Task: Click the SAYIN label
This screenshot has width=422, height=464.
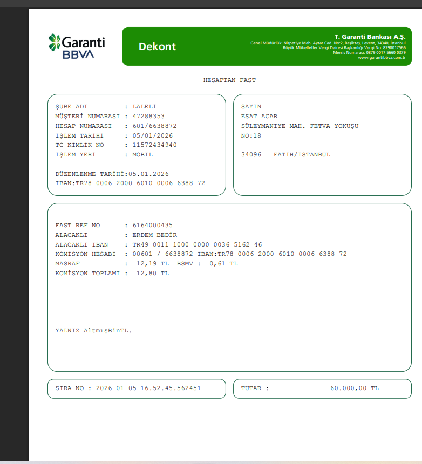Action: point(251,106)
